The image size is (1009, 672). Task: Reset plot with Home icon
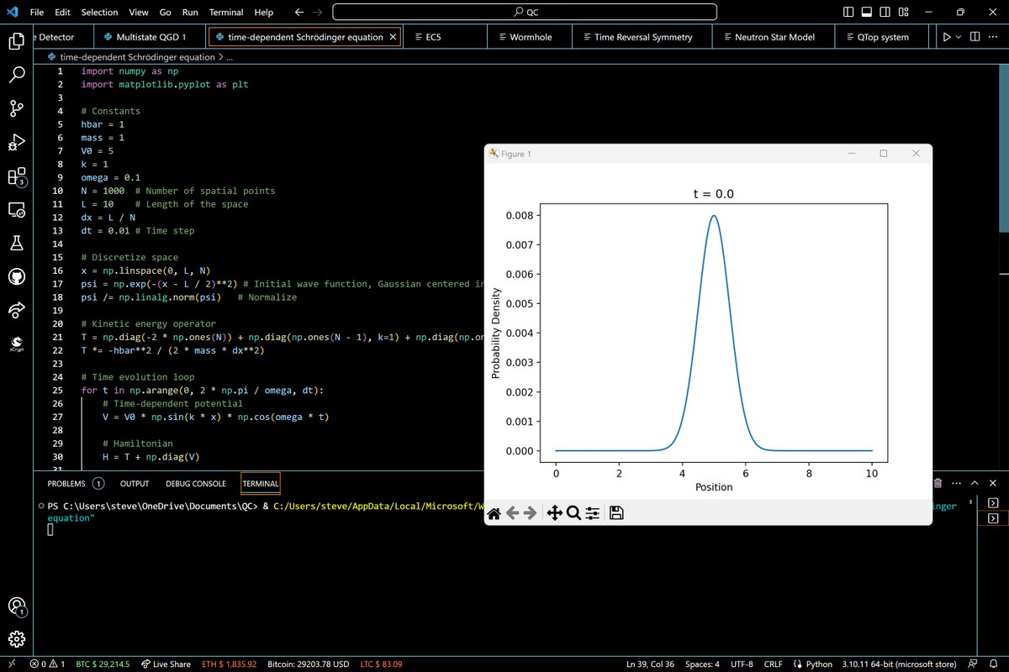(494, 512)
